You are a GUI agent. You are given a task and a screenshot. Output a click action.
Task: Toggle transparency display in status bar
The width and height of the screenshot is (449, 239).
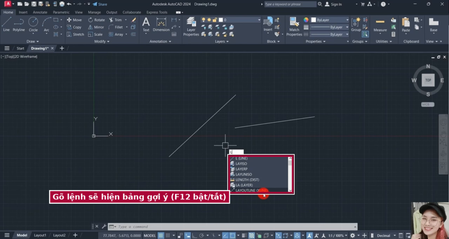251,236
